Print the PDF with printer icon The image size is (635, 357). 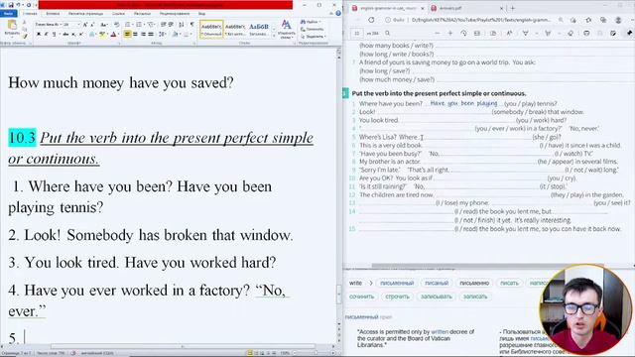coord(586,33)
